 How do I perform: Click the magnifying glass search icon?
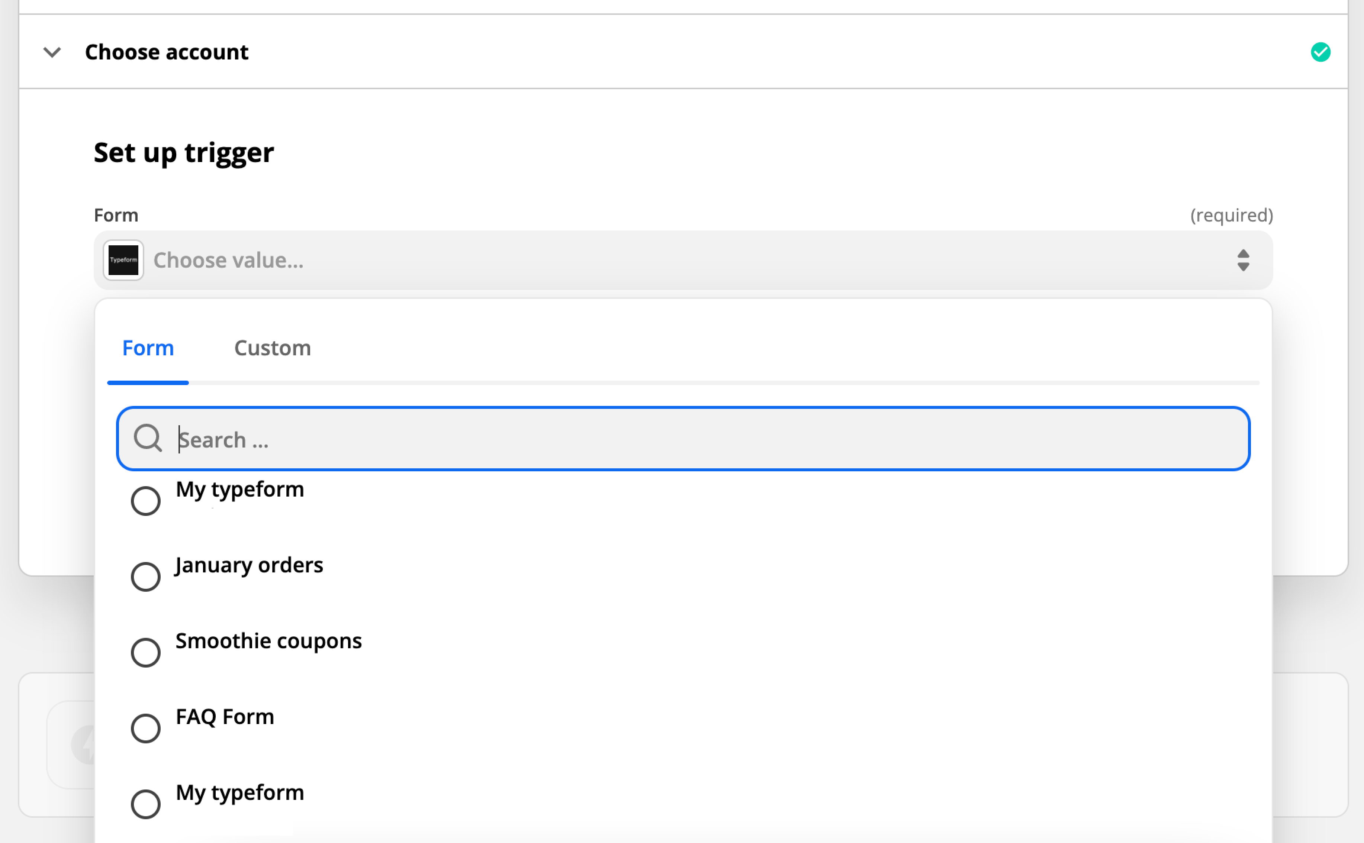pyautogui.click(x=148, y=438)
